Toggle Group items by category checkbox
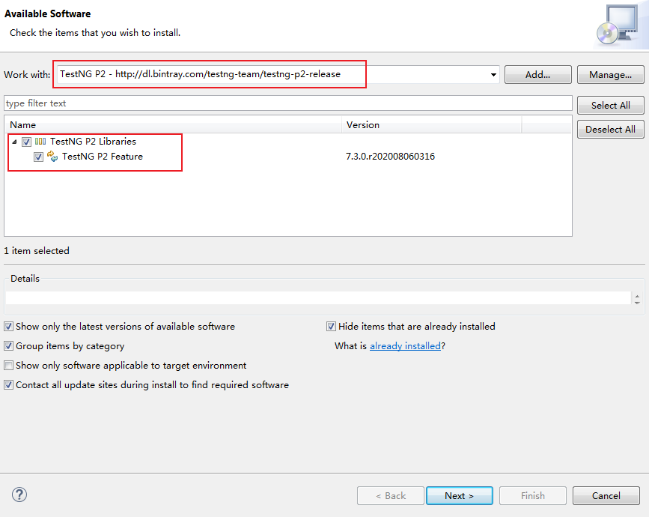Screen dimensions: 649x517 [9, 346]
